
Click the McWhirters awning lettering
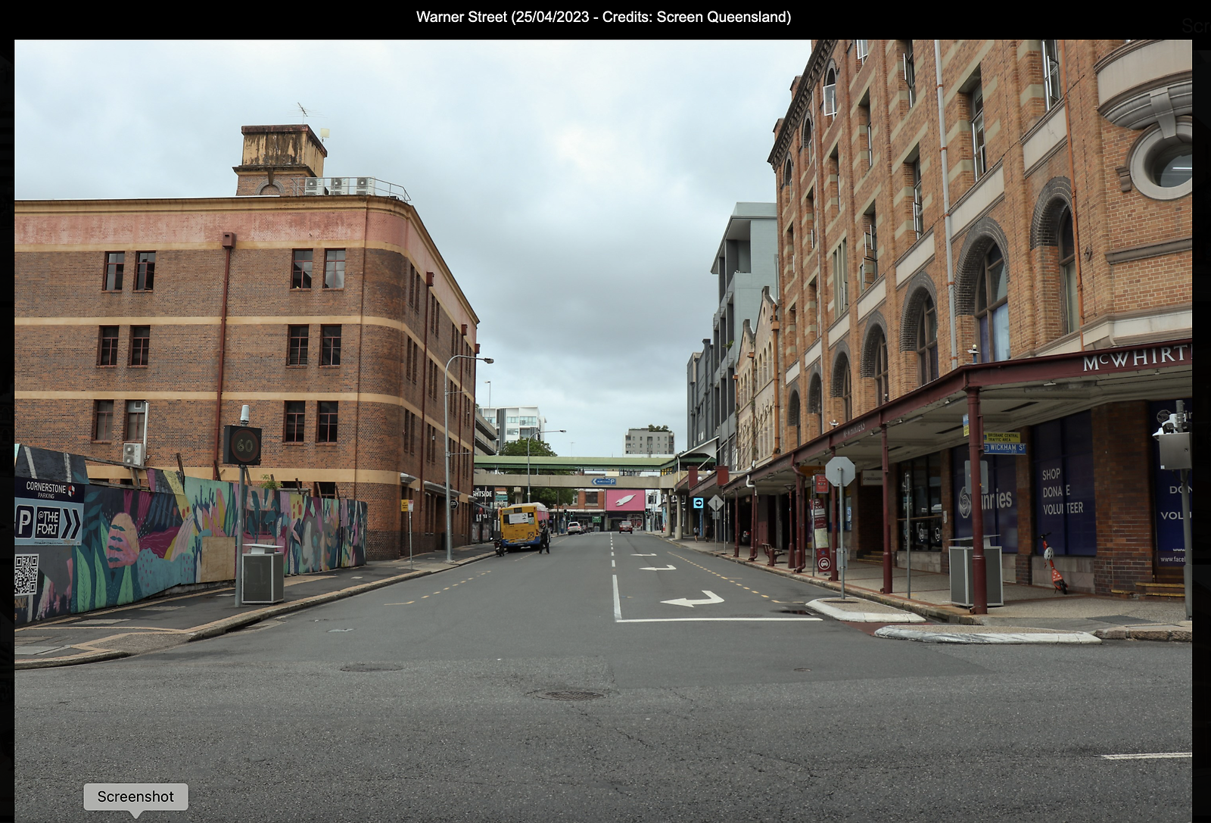point(1135,357)
